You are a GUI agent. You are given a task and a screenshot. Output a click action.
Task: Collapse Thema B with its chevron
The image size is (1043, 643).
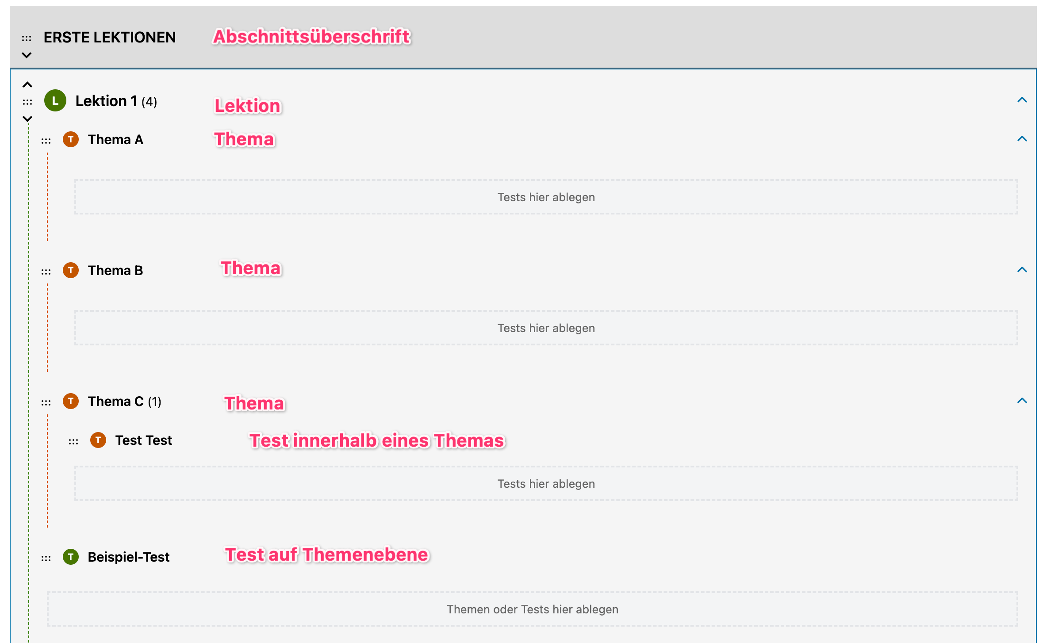tap(1022, 270)
